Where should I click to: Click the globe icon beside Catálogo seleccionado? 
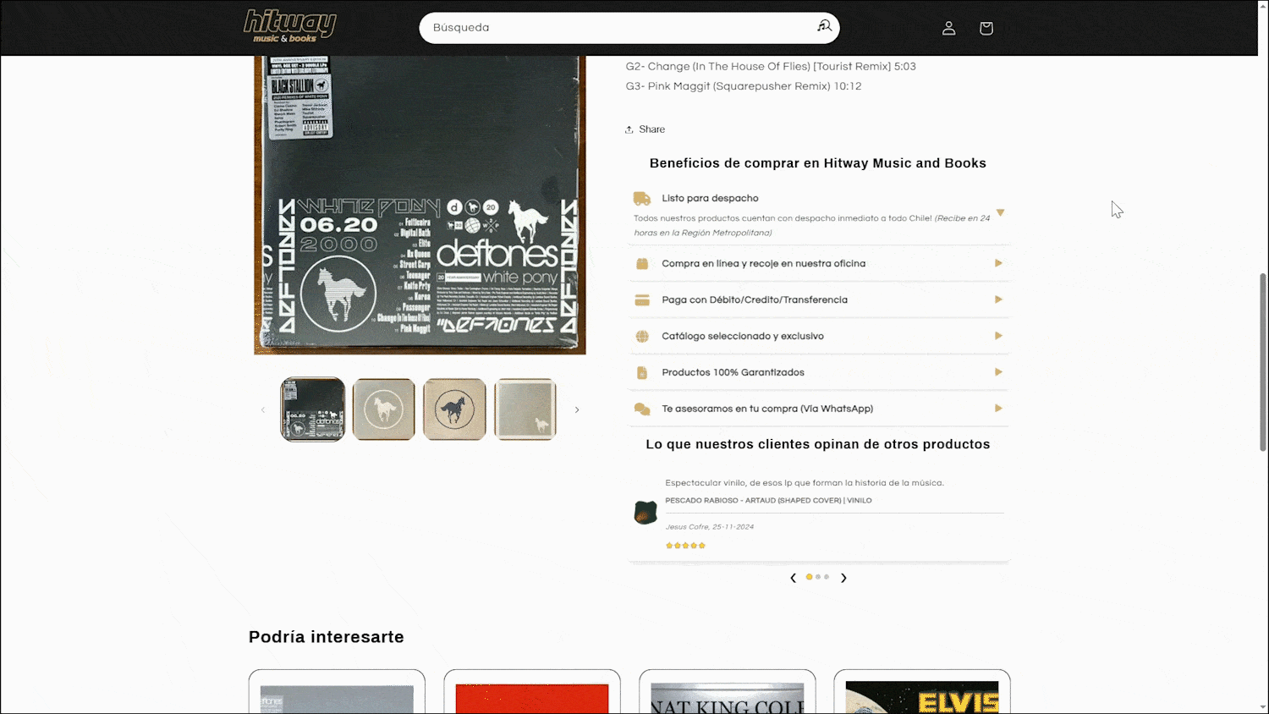(642, 337)
